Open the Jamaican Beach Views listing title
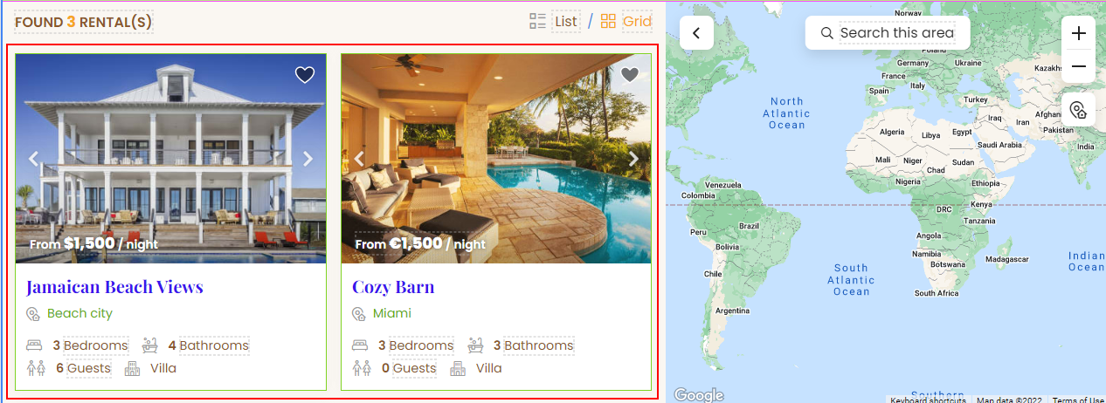This screenshot has height=403, width=1106. click(x=114, y=287)
